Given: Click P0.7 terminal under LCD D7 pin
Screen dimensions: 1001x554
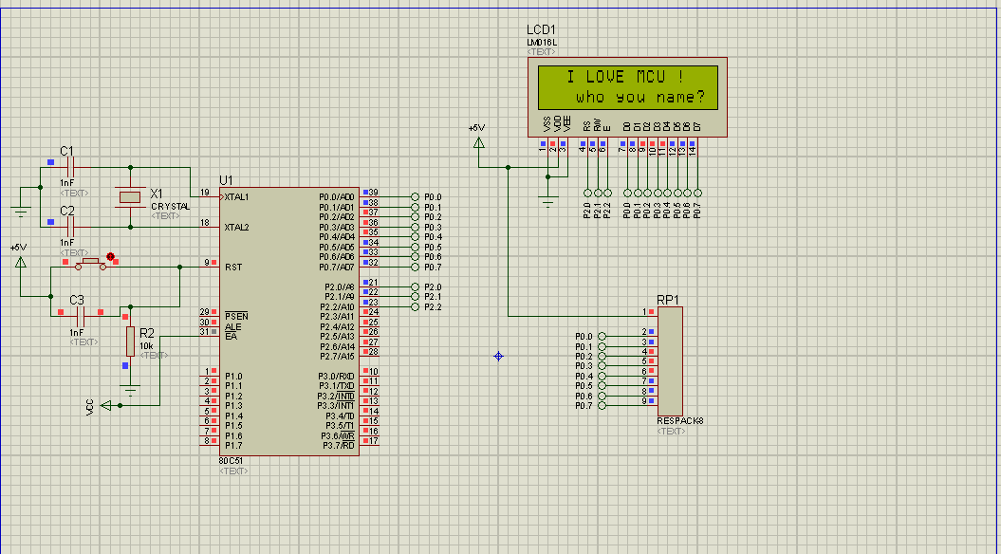Looking at the screenshot, I should coord(697,193).
